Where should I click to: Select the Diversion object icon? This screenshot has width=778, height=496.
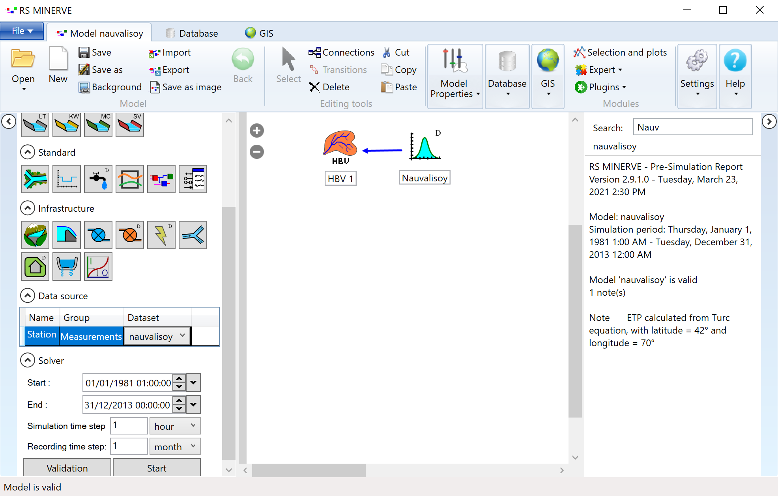[193, 235]
